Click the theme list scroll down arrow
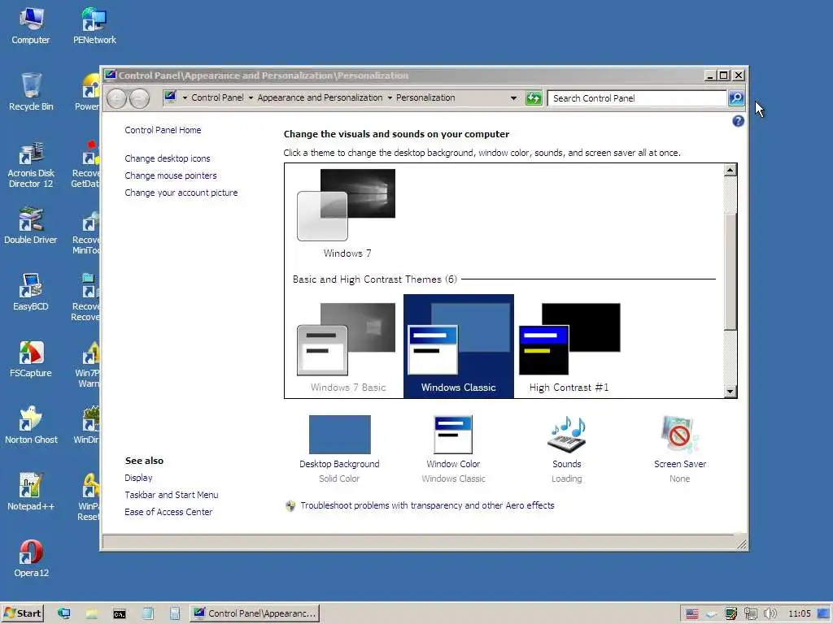The image size is (833, 624). point(731,392)
